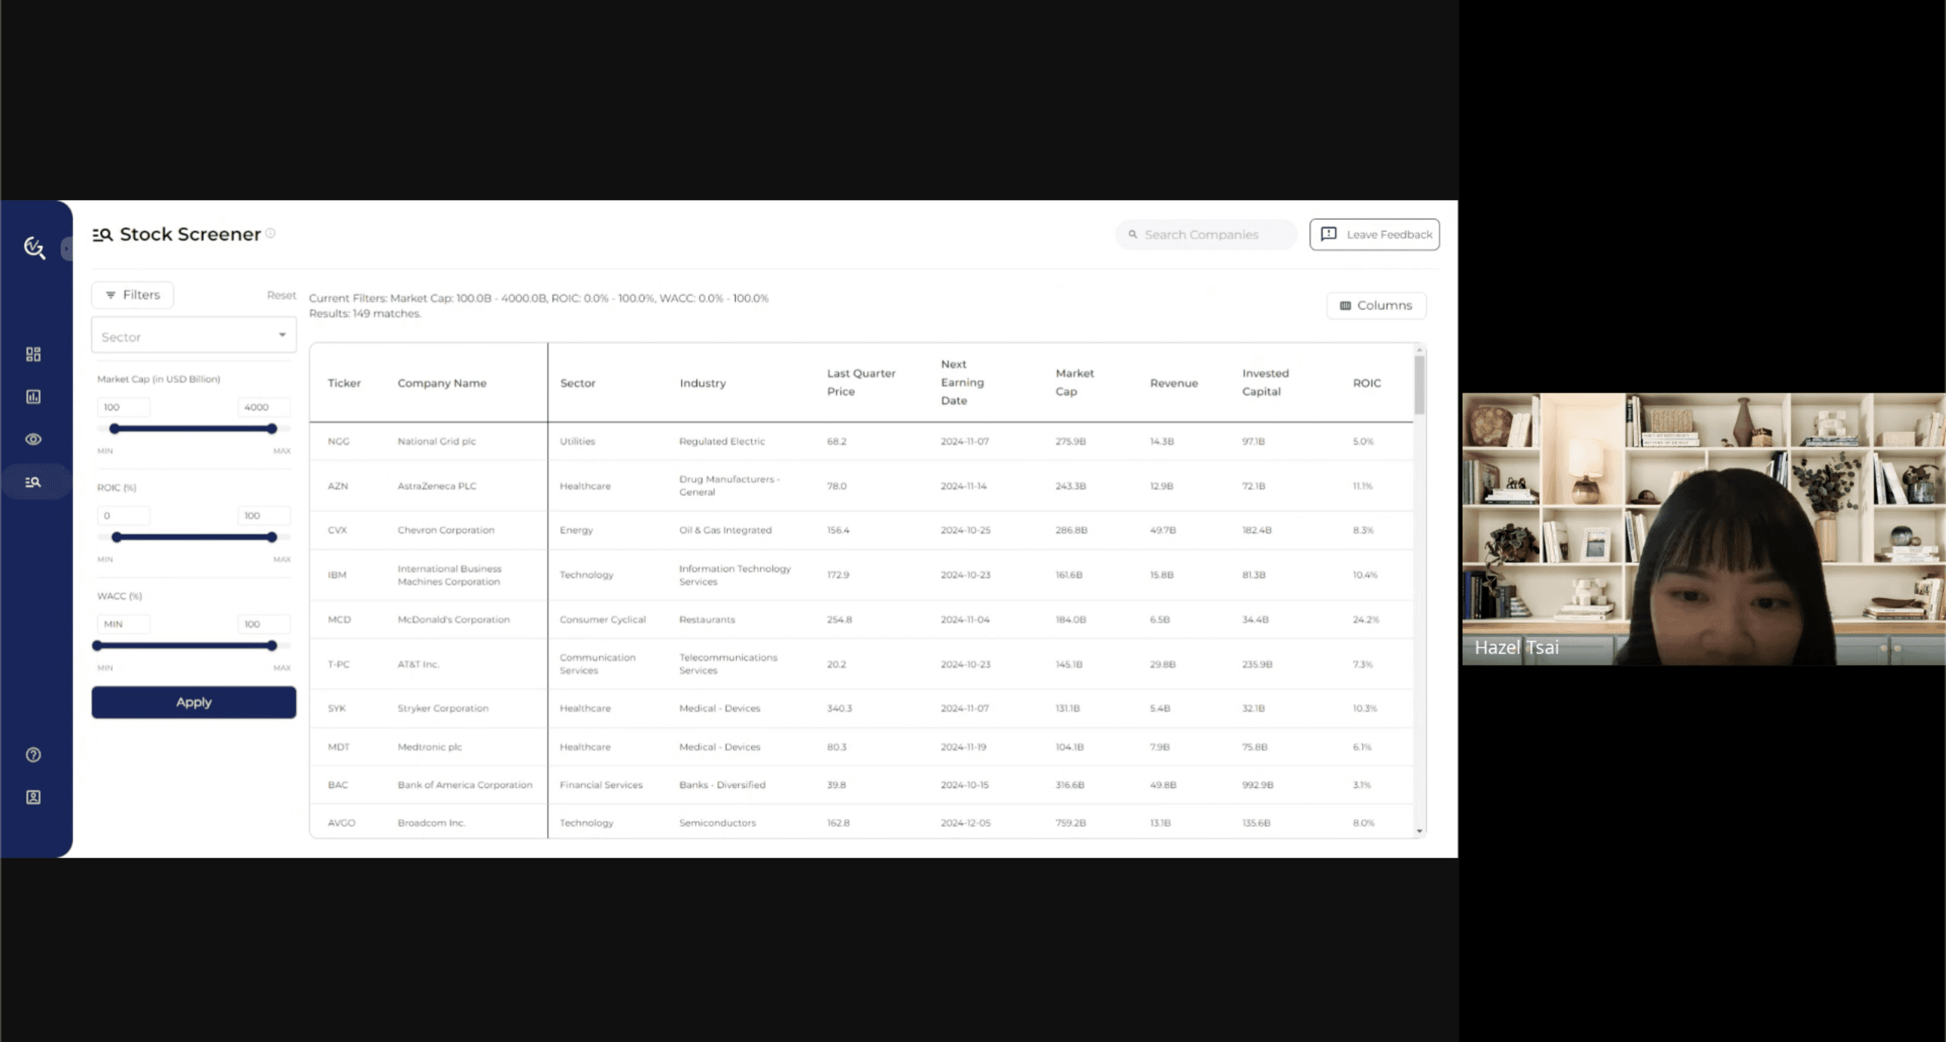Click the ROIC minimum value input
The width and height of the screenshot is (1946, 1042).
[123, 516]
